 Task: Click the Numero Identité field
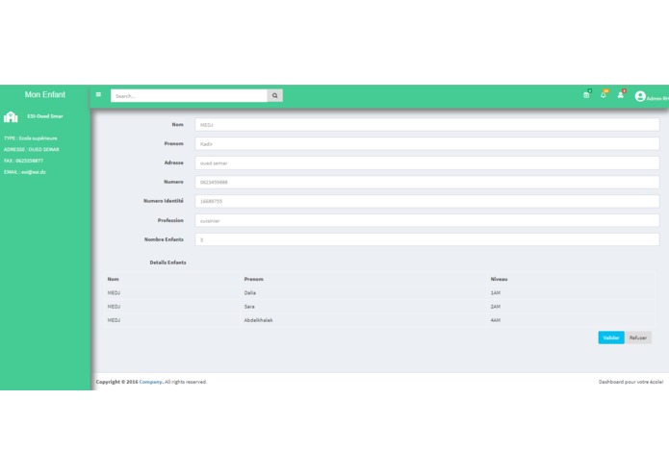tap(427, 202)
